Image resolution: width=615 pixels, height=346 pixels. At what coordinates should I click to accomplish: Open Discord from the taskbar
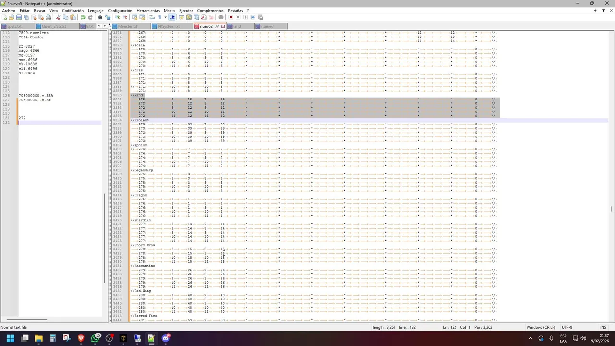point(166,338)
